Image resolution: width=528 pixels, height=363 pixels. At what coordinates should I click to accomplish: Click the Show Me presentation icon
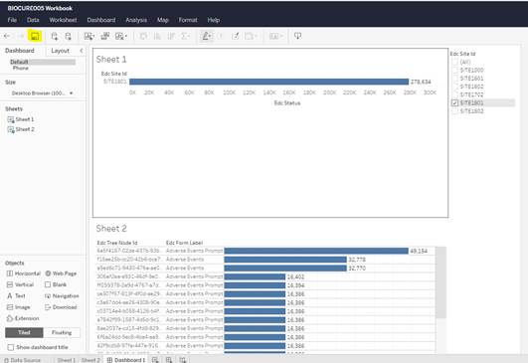pyautogui.click(x=297, y=36)
